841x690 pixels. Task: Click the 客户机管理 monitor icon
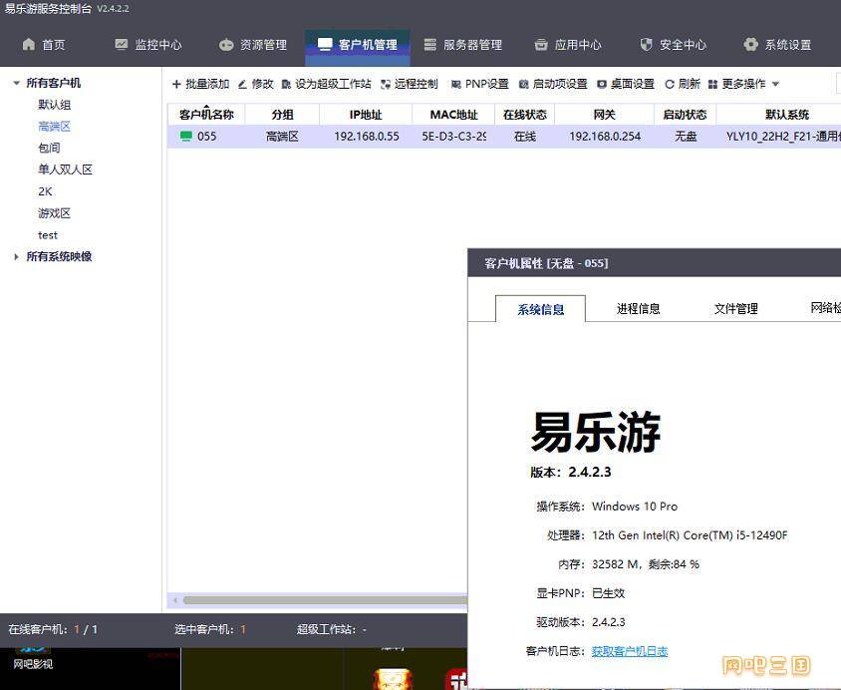[x=325, y=45]
